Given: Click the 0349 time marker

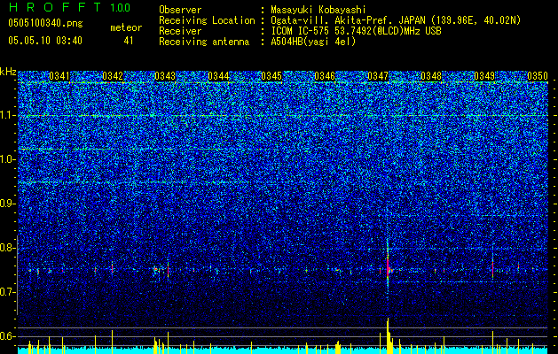Looking at the screenshot, I should point(484,76).
